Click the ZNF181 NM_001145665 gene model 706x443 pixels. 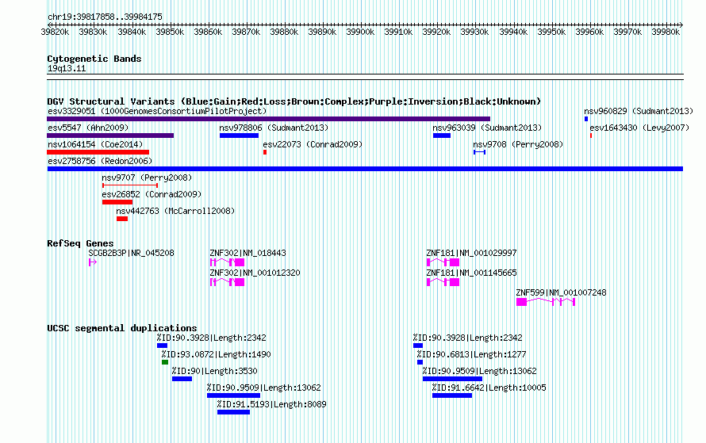pos(443,282)
